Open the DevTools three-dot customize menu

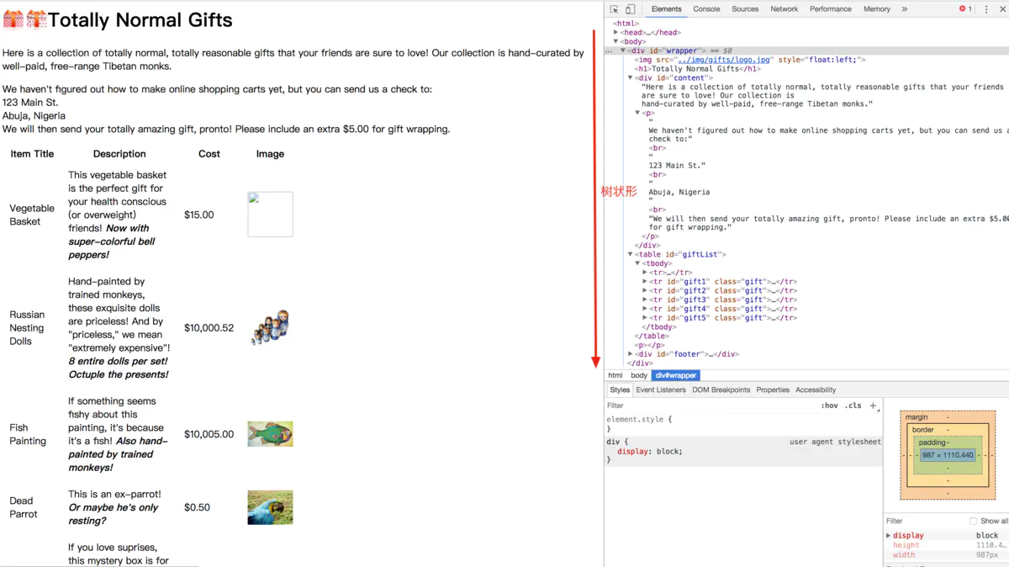(986, 9)
